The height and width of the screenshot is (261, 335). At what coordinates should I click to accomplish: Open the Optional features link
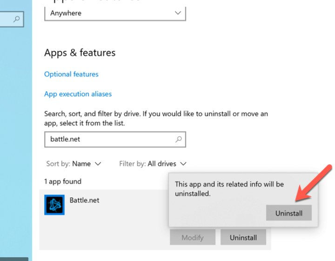pyautogui.click(x=71, y=74)
